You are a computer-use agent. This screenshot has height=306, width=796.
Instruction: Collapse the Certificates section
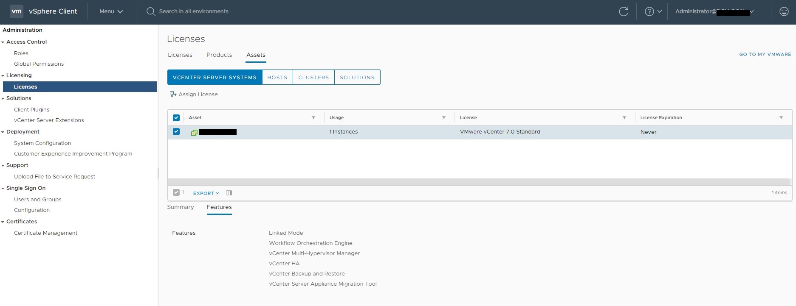3,222
